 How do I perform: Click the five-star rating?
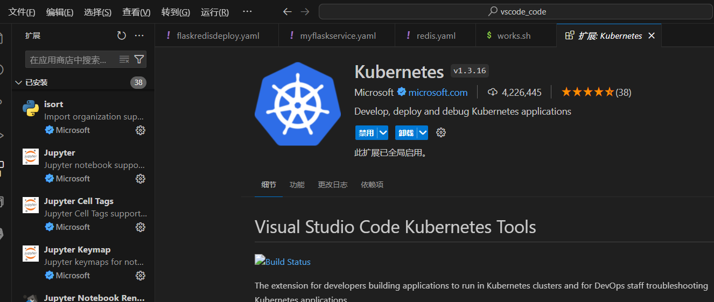pyautogui.click(x=587, y=92)
